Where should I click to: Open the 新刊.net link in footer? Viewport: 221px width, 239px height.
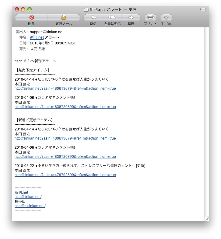tap(21, 192)
